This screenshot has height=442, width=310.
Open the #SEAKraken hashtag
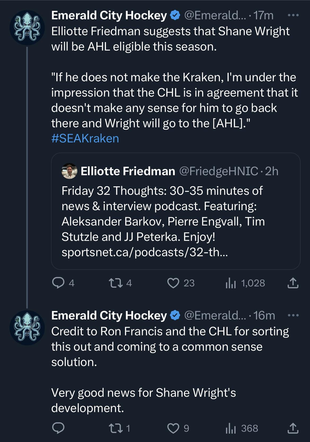(x=85, y=138)
